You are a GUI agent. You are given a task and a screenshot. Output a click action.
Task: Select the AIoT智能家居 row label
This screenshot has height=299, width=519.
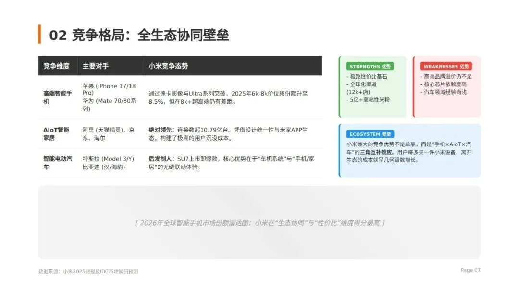[x=57, y=133]
